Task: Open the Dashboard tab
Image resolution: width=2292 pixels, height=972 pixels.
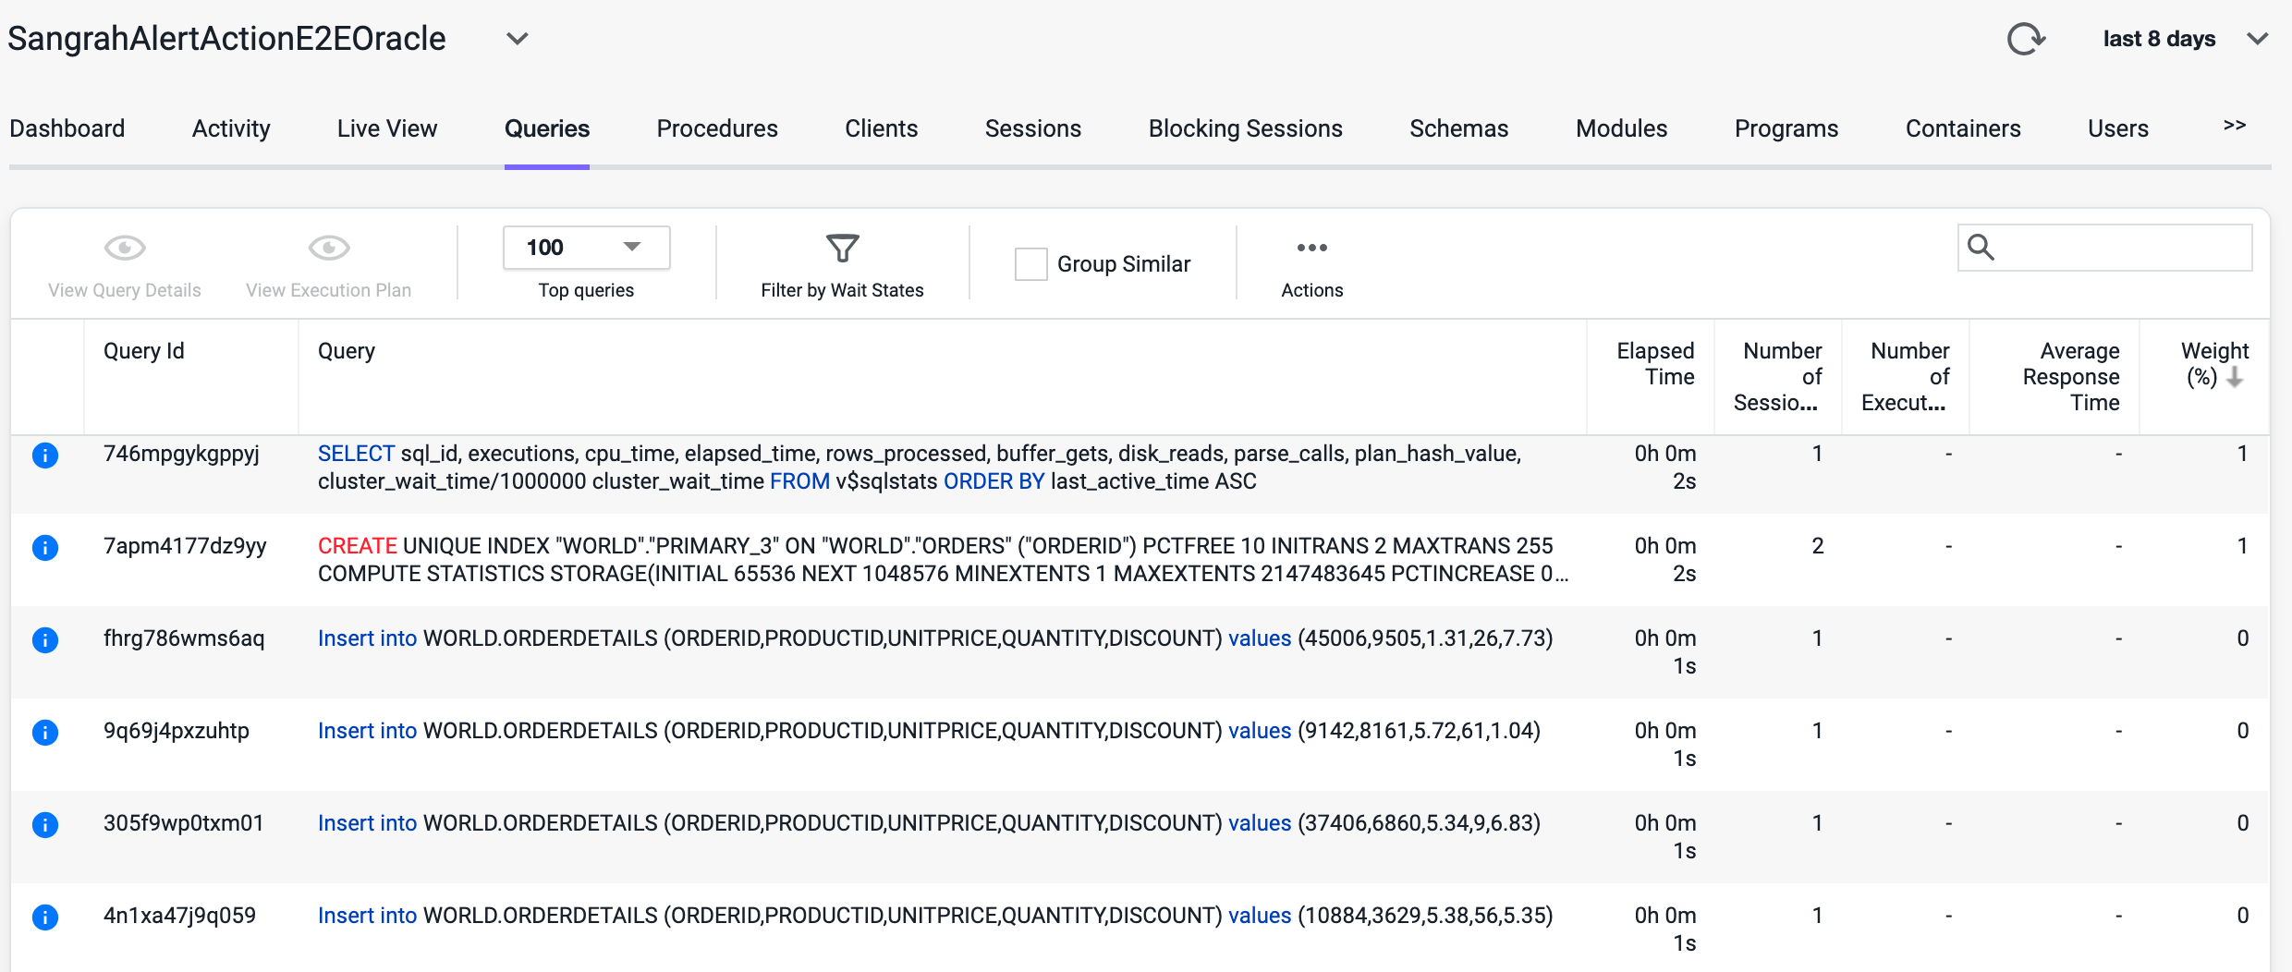Action: [67, 128]
